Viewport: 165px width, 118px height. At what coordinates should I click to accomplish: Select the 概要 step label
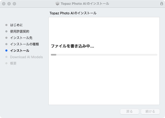[x=13, y=63]
